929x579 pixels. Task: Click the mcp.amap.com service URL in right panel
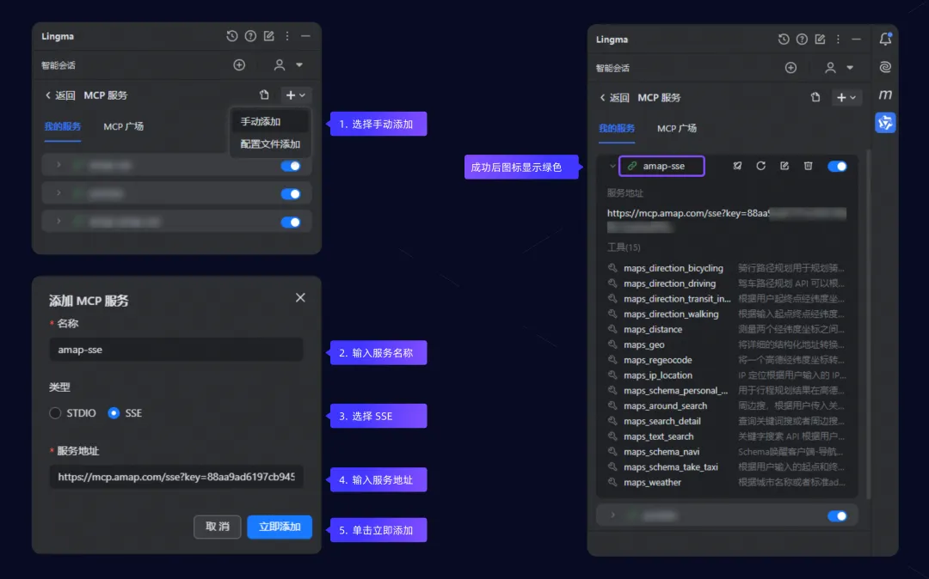(726, 219)
